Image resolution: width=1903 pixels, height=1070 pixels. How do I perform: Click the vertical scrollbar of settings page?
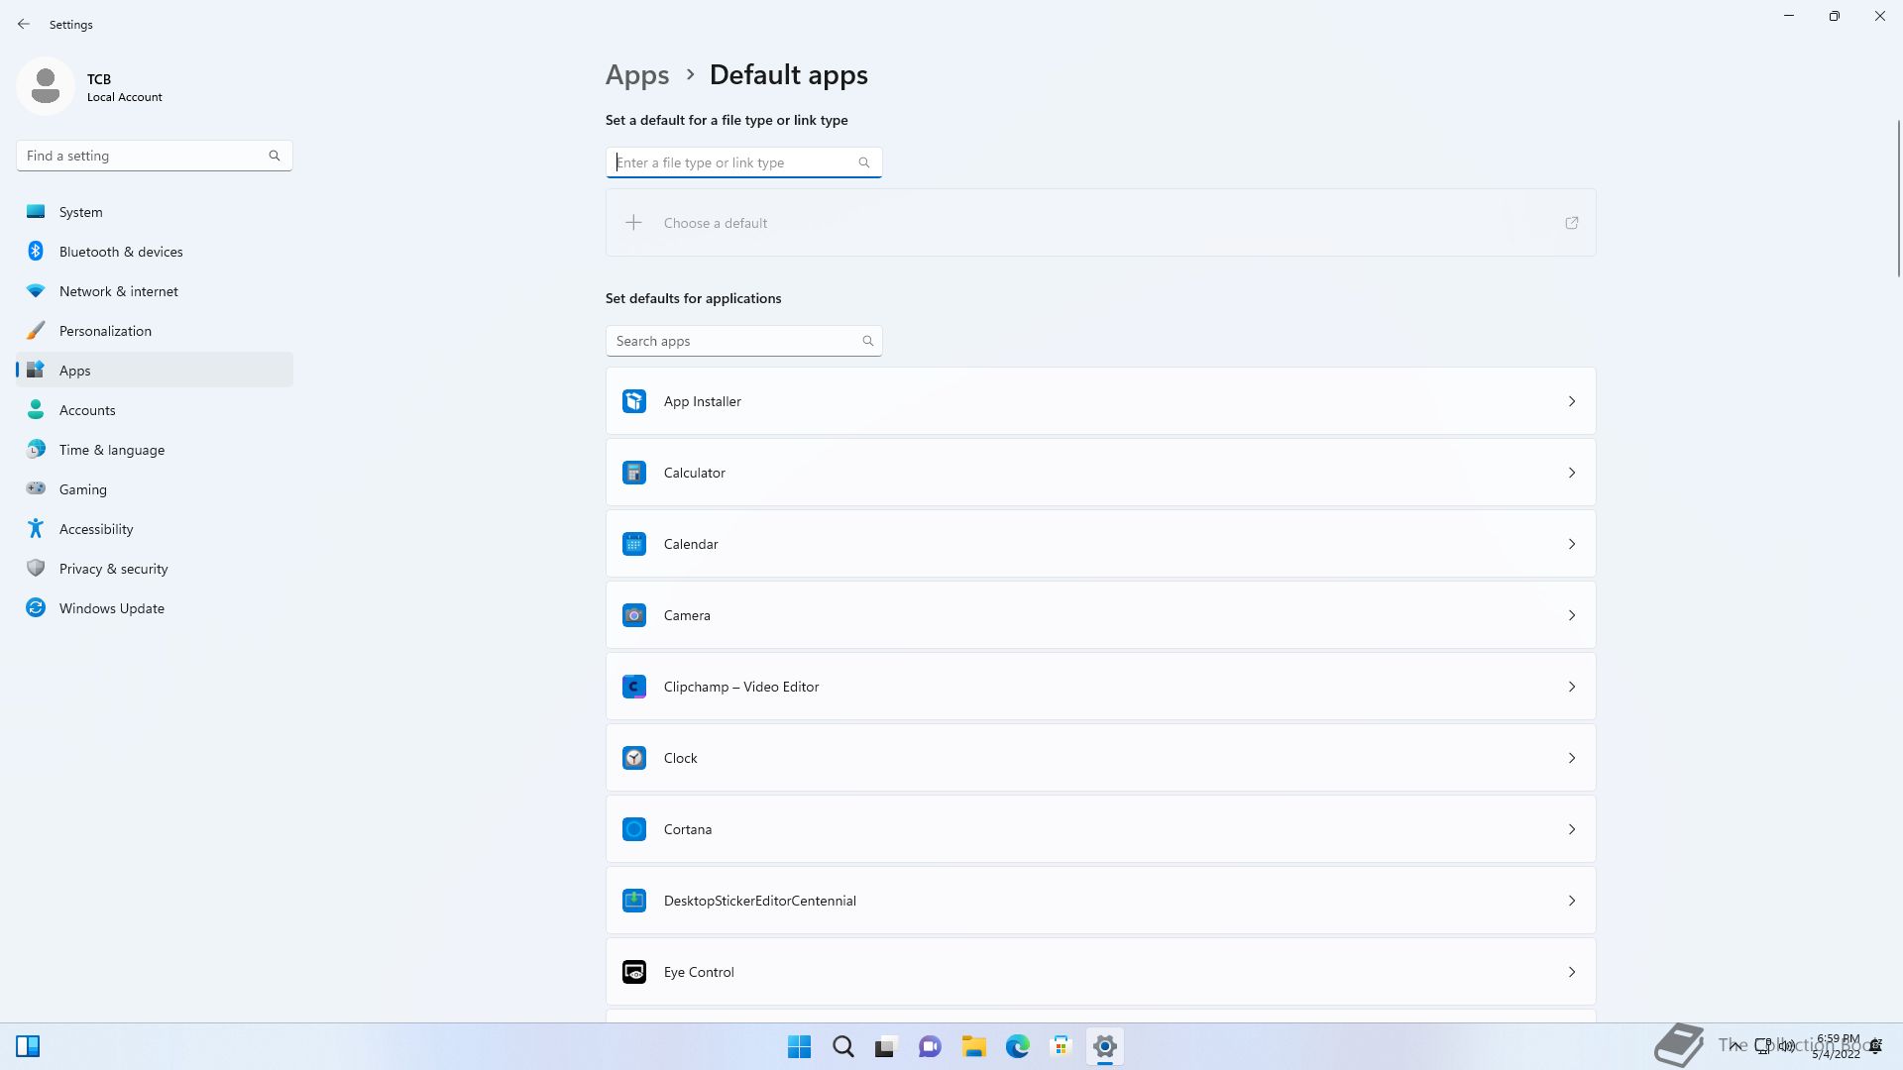tap(1898, 198)
